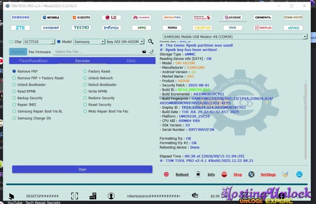Choose the Factory Reset option

97,71
